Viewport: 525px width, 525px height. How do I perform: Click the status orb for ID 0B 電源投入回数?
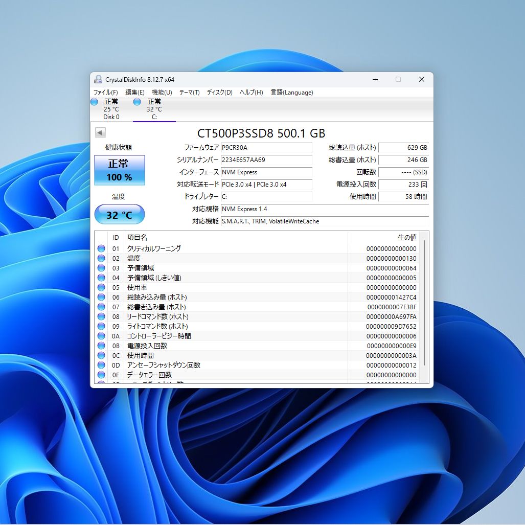(101, 346)
